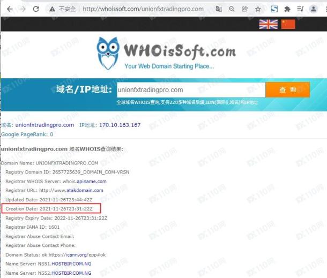
Task: Open the blue S extension icon
Action: [274, 9]
